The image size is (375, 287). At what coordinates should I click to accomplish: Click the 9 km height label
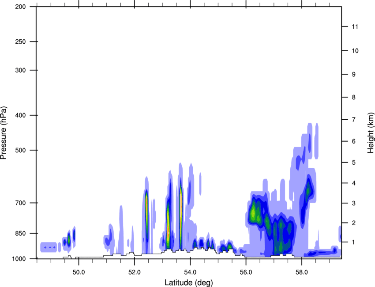point(354,75)
